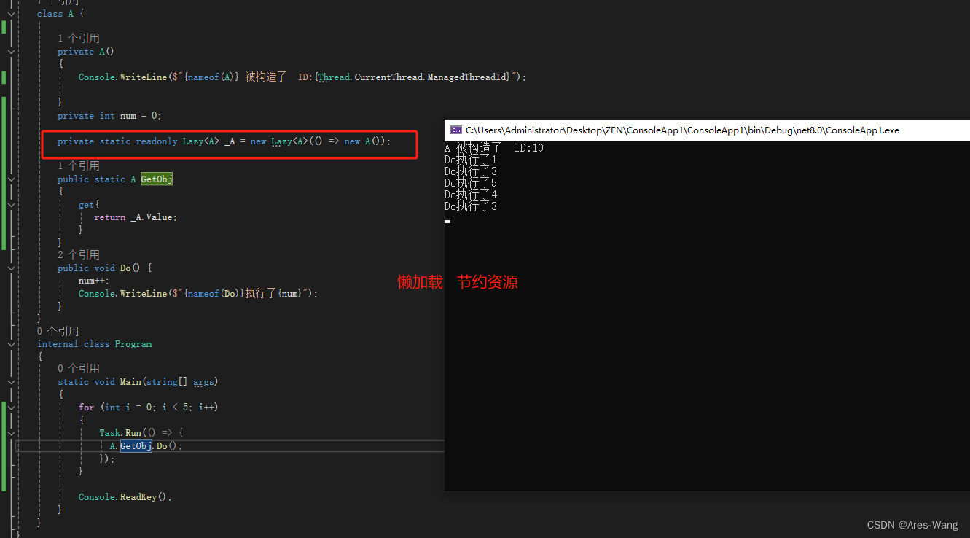Collapse the get accessor block
The width and height of the screenshot is (970, 538).
[10, 205]
